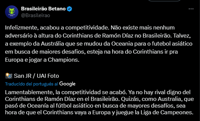Open the Brasileirão Betano display name
Screen dimensions: 200x121
[43, 9]
